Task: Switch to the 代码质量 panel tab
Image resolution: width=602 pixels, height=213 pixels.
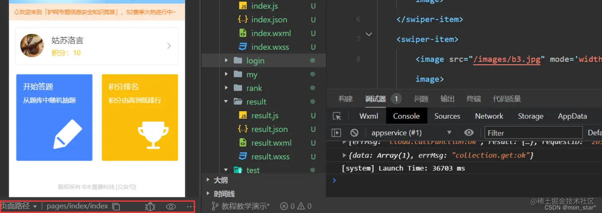Action: [507, 99]
